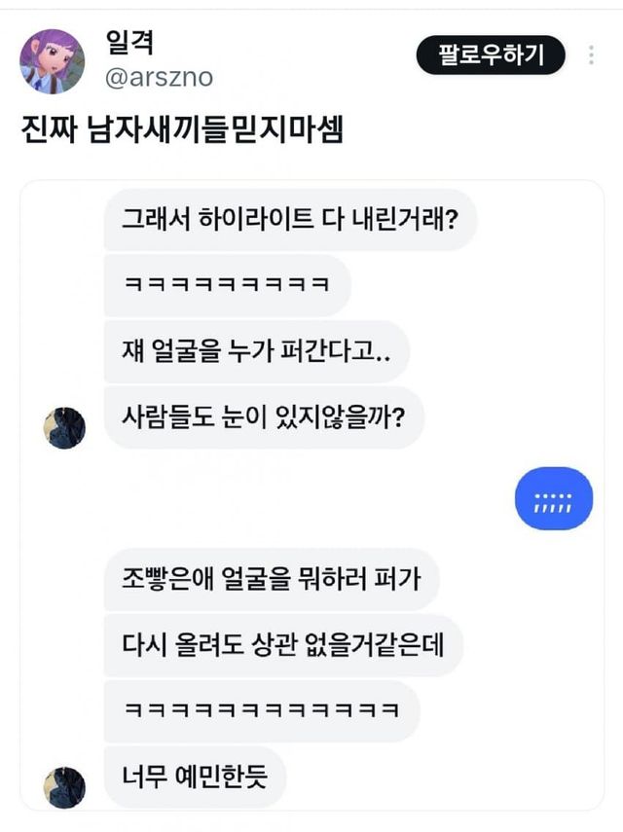The height and width of the screenshot is (832, 623).
Task: Tap the message 다시 올려도 상관 없을거같은데
Action: coord(282,644)
